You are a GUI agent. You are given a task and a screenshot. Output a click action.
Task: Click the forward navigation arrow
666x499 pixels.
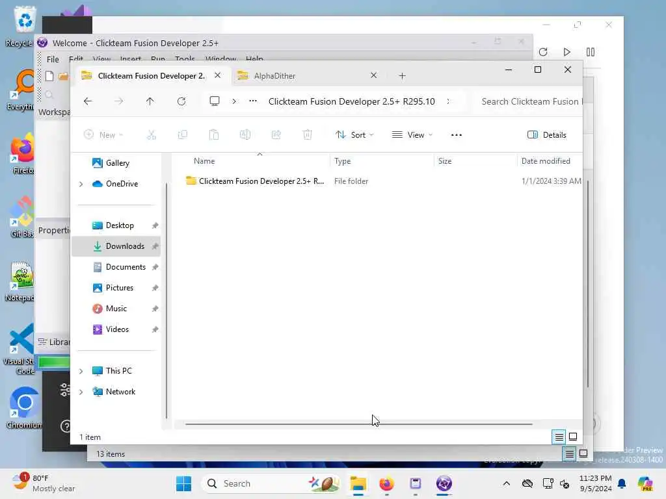[x=119, y=101]
